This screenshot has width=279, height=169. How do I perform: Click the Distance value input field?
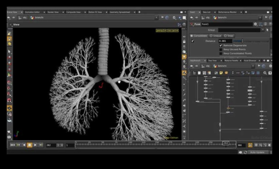(x=225, y=41)
